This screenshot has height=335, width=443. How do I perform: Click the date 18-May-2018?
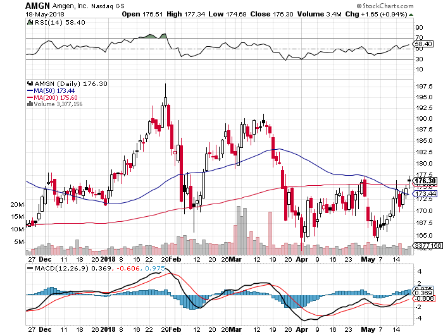tap(45, 15)
